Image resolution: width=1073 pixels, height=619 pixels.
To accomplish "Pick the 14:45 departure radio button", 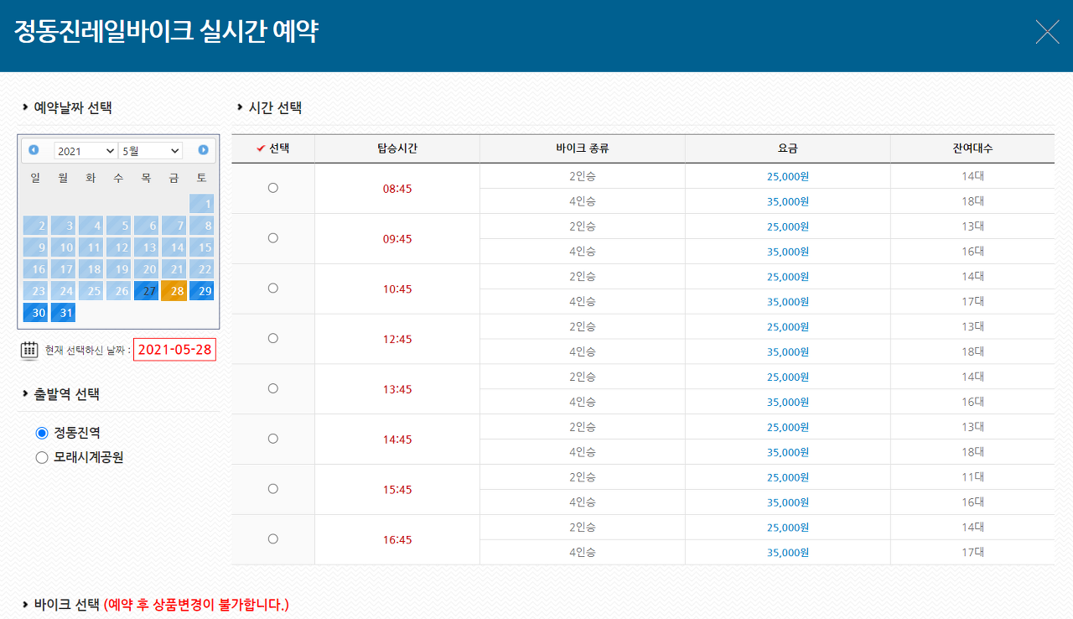I will (272, 439).
